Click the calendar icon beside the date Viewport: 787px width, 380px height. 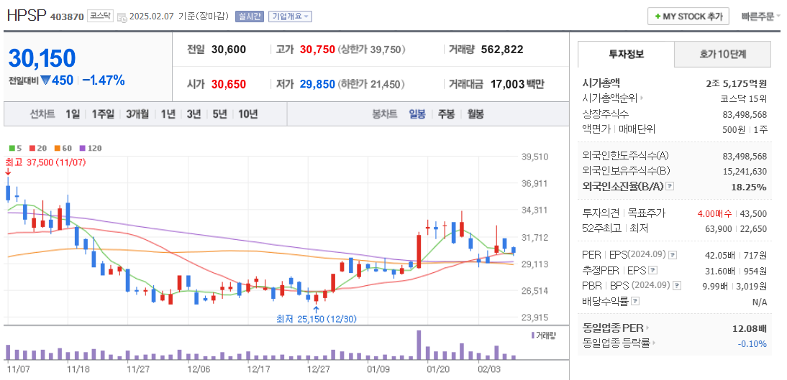(x=122, y=17)
